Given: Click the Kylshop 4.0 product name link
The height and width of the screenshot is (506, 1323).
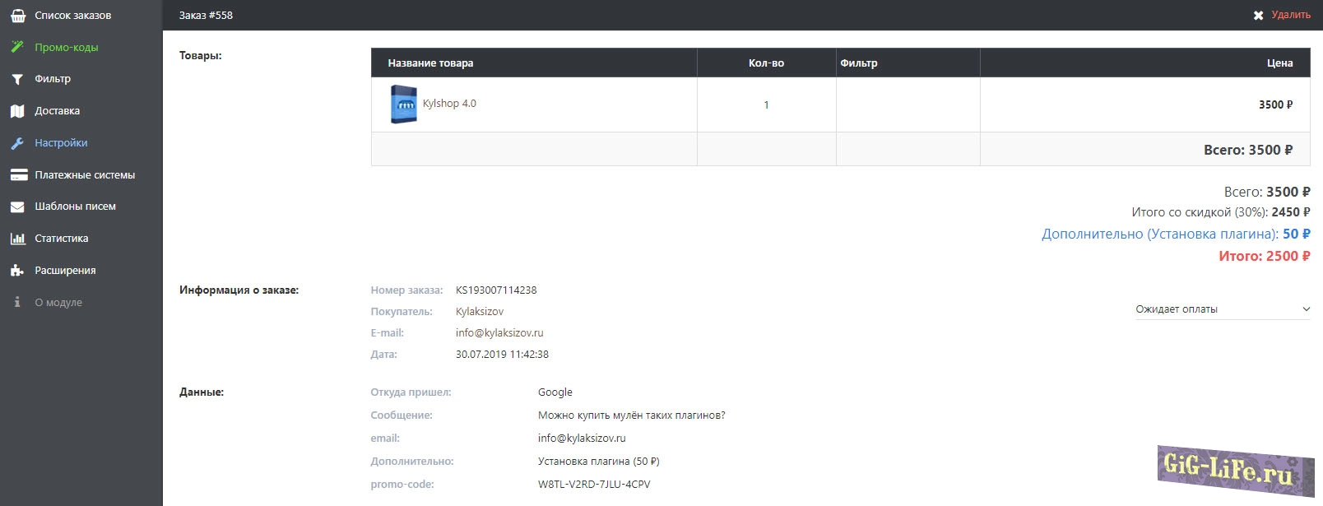Looking at the screenshot, I should click(449, 104).
